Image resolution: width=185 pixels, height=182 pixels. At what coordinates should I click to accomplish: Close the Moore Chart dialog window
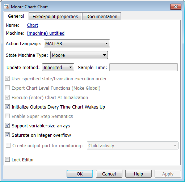click(x=176, y=7)
